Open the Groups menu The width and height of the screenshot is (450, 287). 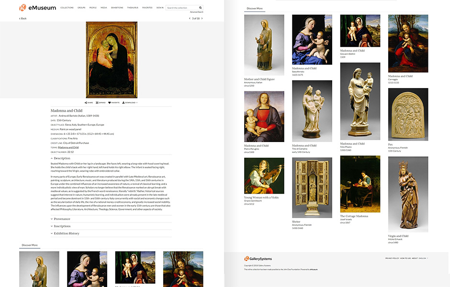pyautogui.click(x=81, y=8)
